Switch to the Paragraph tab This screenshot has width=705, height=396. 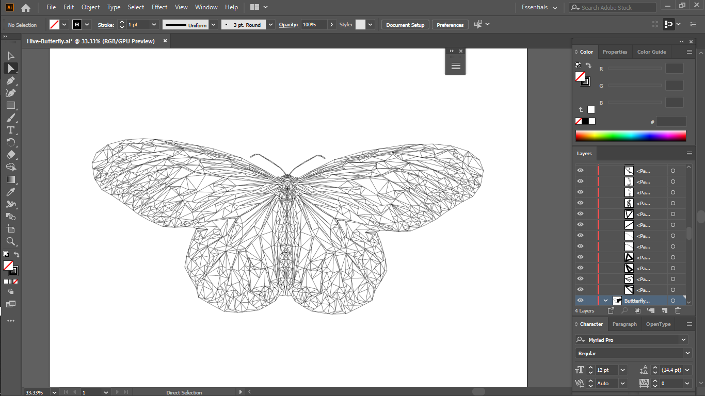pyautogui.click(x=624, y=324)
